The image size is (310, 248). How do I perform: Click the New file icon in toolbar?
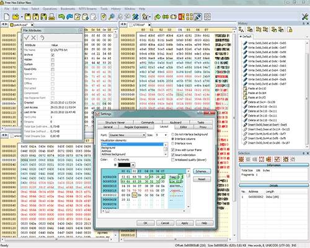[7, 17]
